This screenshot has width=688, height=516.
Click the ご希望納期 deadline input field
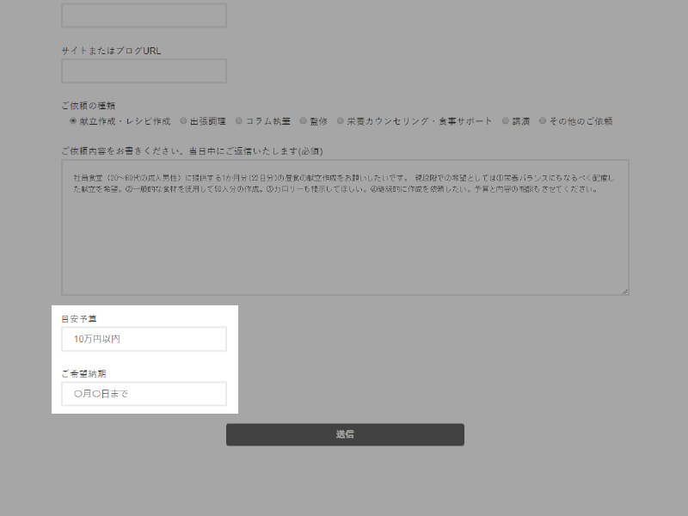144,394
